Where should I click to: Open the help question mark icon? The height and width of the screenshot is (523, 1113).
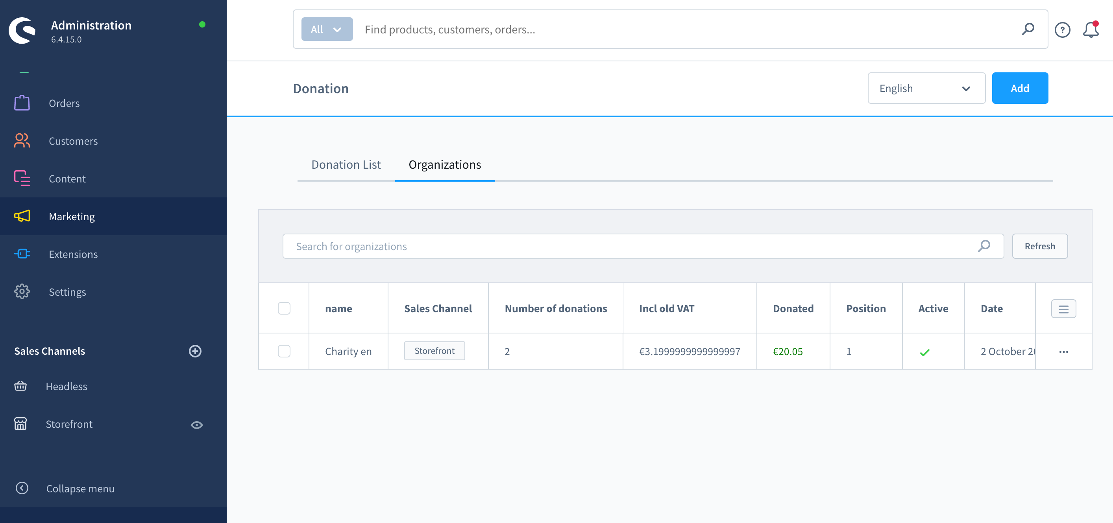pyautogui.click(x=1063, y=30)
